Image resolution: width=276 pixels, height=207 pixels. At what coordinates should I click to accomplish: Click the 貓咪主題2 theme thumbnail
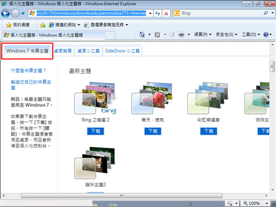point(95,163)
